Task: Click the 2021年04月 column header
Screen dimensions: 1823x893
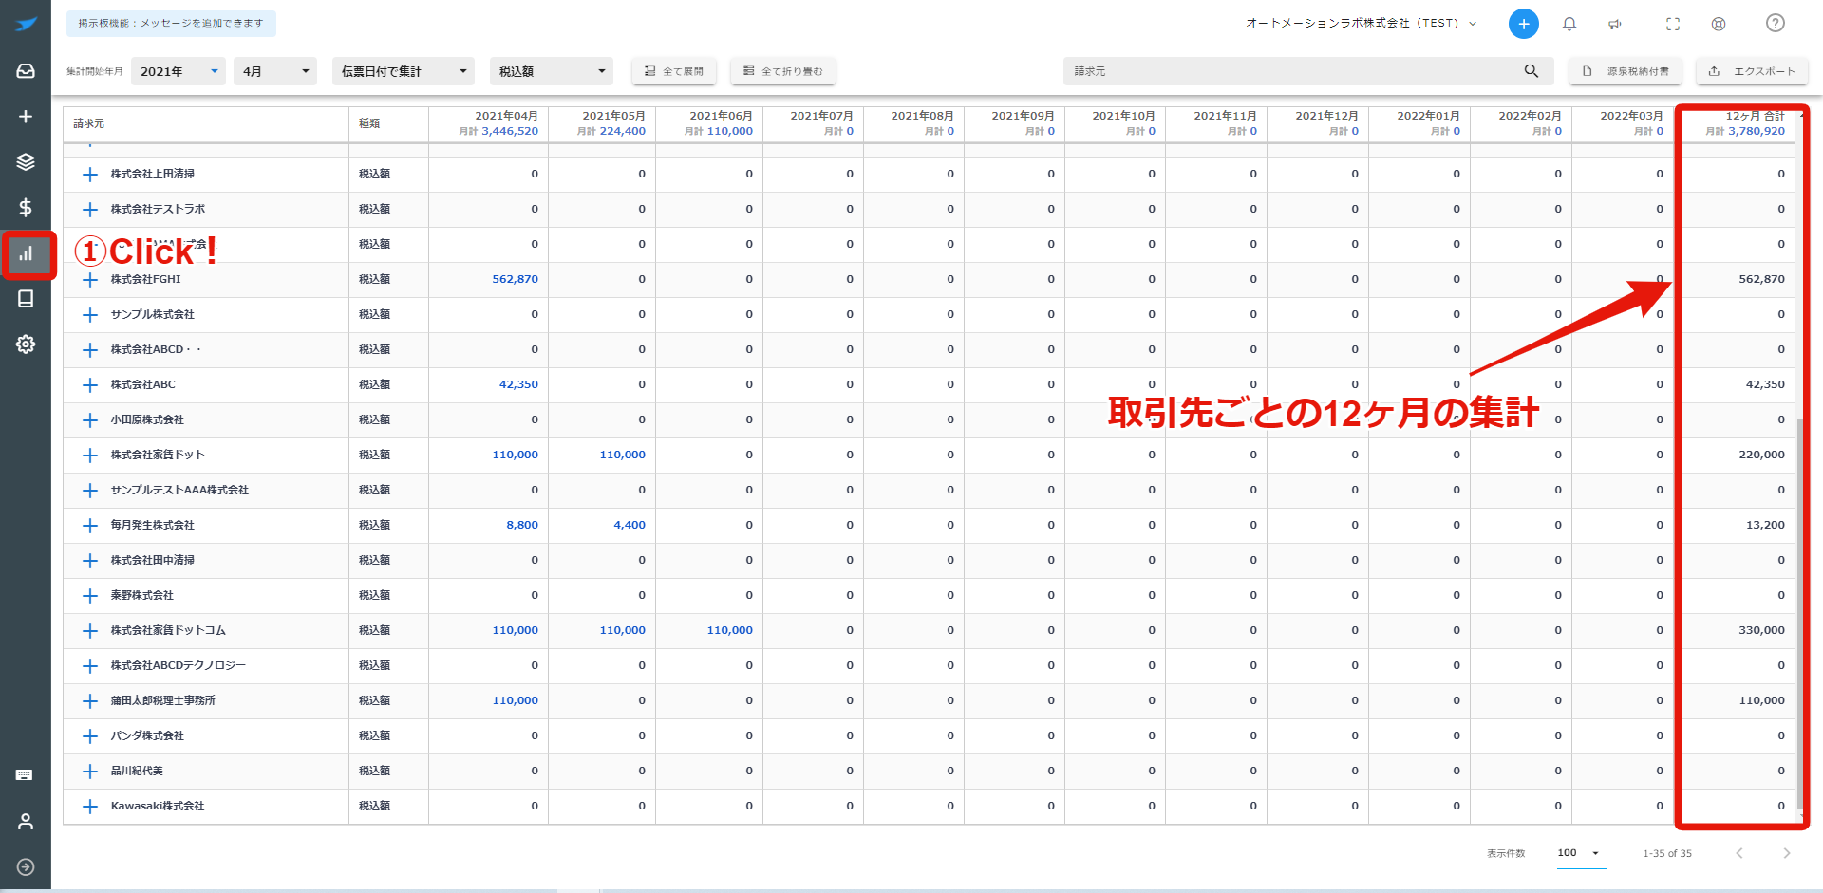Action: [x=489, y=124]
